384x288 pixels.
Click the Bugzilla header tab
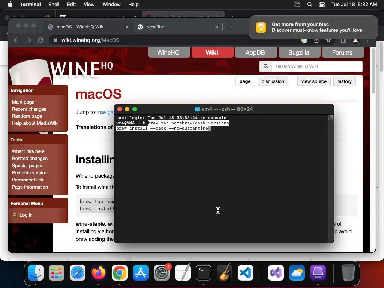point(299,52)
